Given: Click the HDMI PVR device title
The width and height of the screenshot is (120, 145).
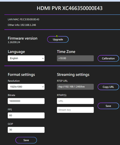Looking at the screenshot, I should (70, 8).
